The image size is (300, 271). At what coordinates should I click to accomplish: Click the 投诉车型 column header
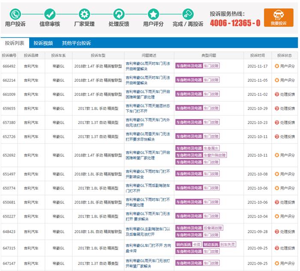(x=98, y=55)
